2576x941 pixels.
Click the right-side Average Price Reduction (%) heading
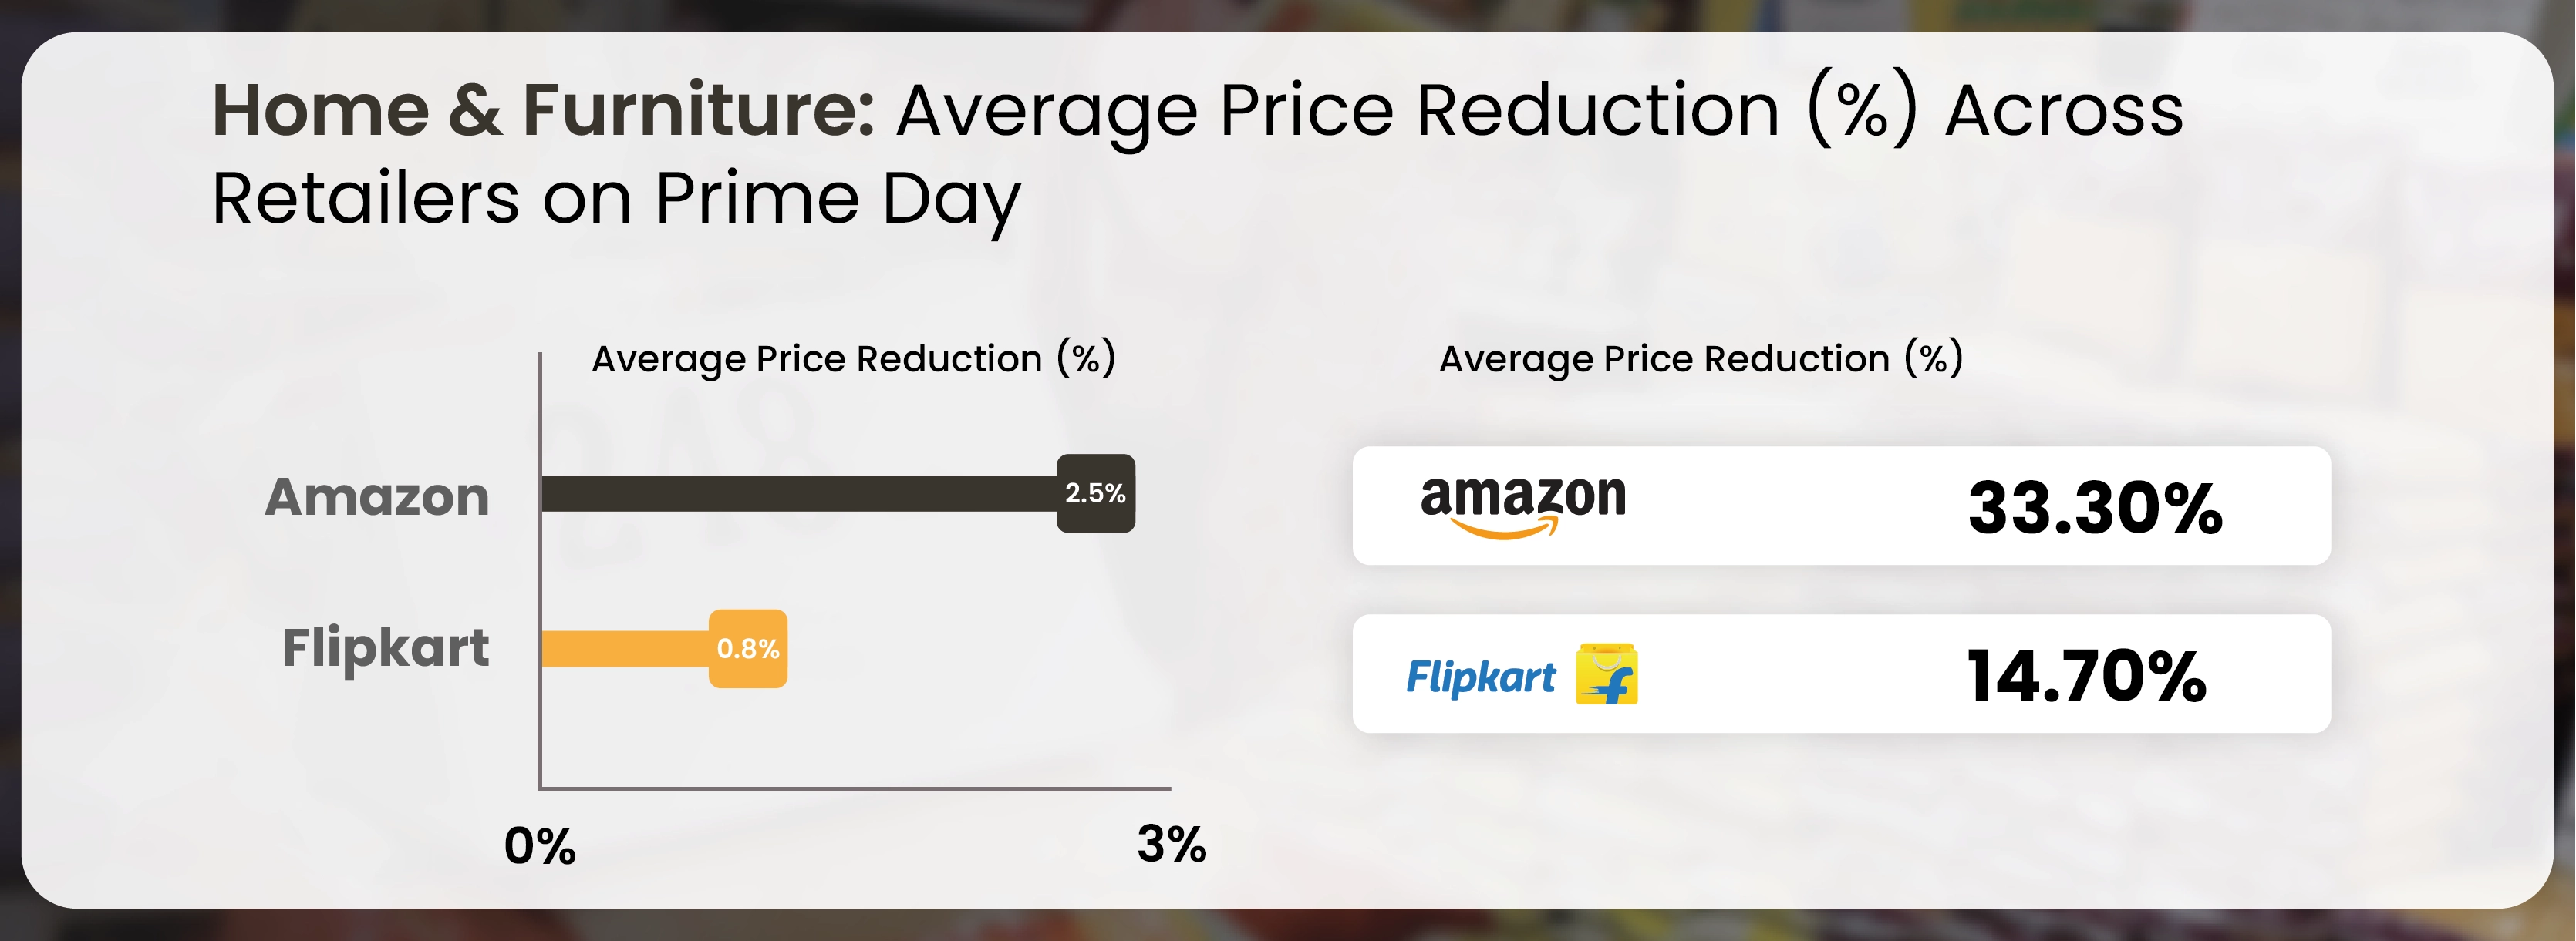(1701, 358)
